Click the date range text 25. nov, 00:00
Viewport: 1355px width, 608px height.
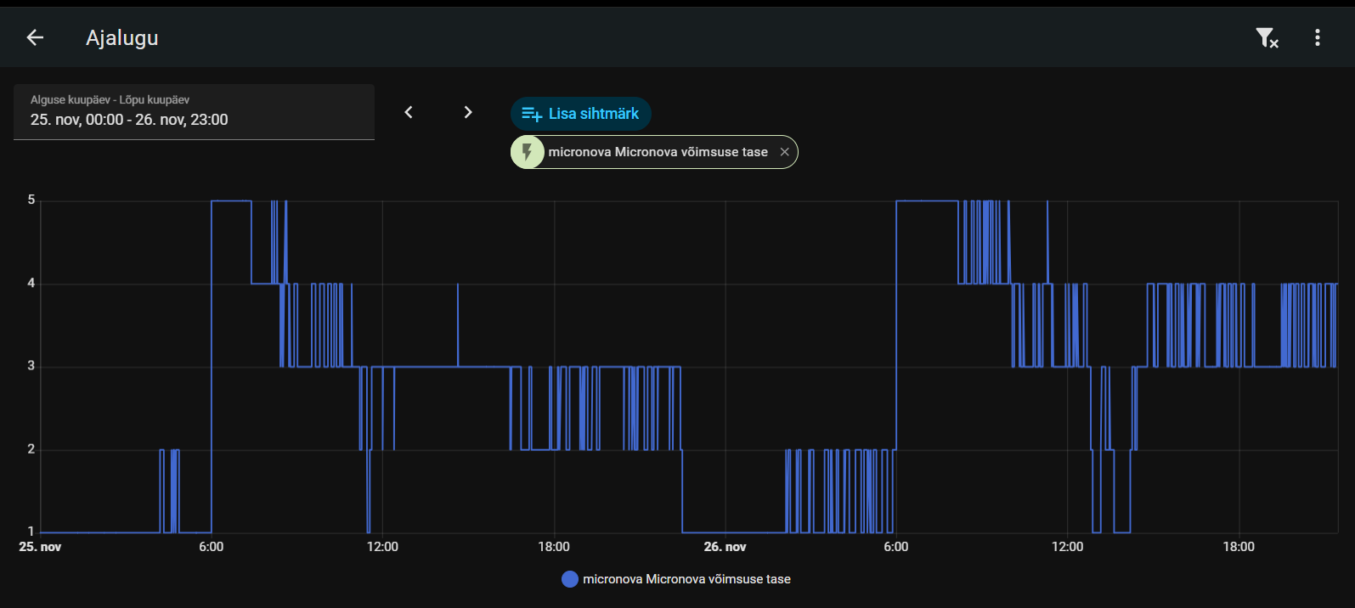76,120
